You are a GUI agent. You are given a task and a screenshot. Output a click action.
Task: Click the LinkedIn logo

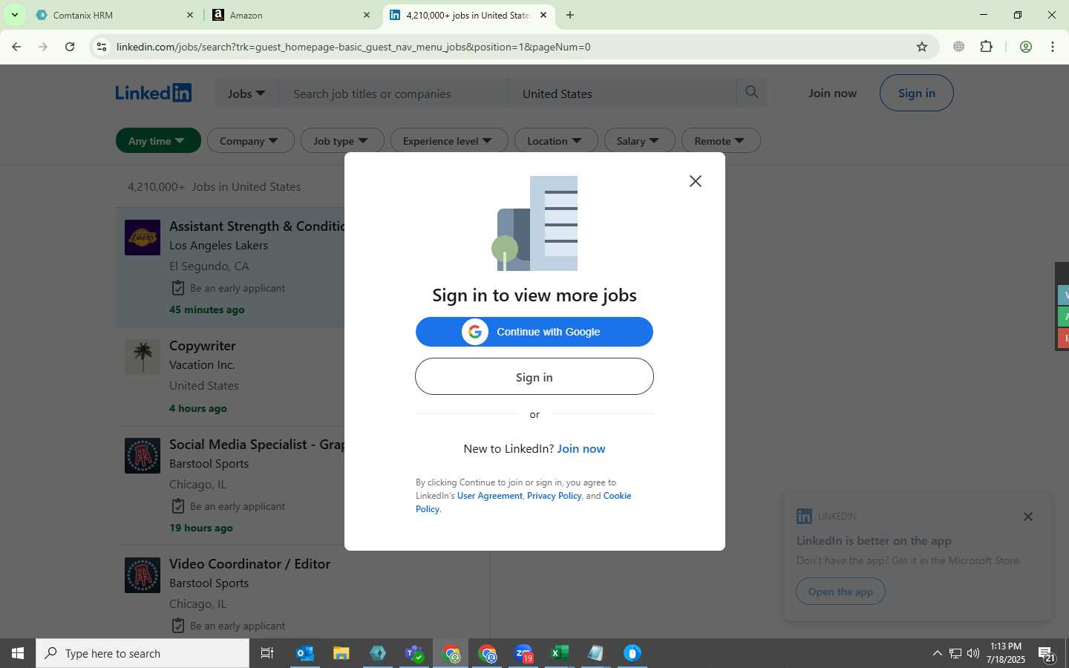(x=154, y=93)
